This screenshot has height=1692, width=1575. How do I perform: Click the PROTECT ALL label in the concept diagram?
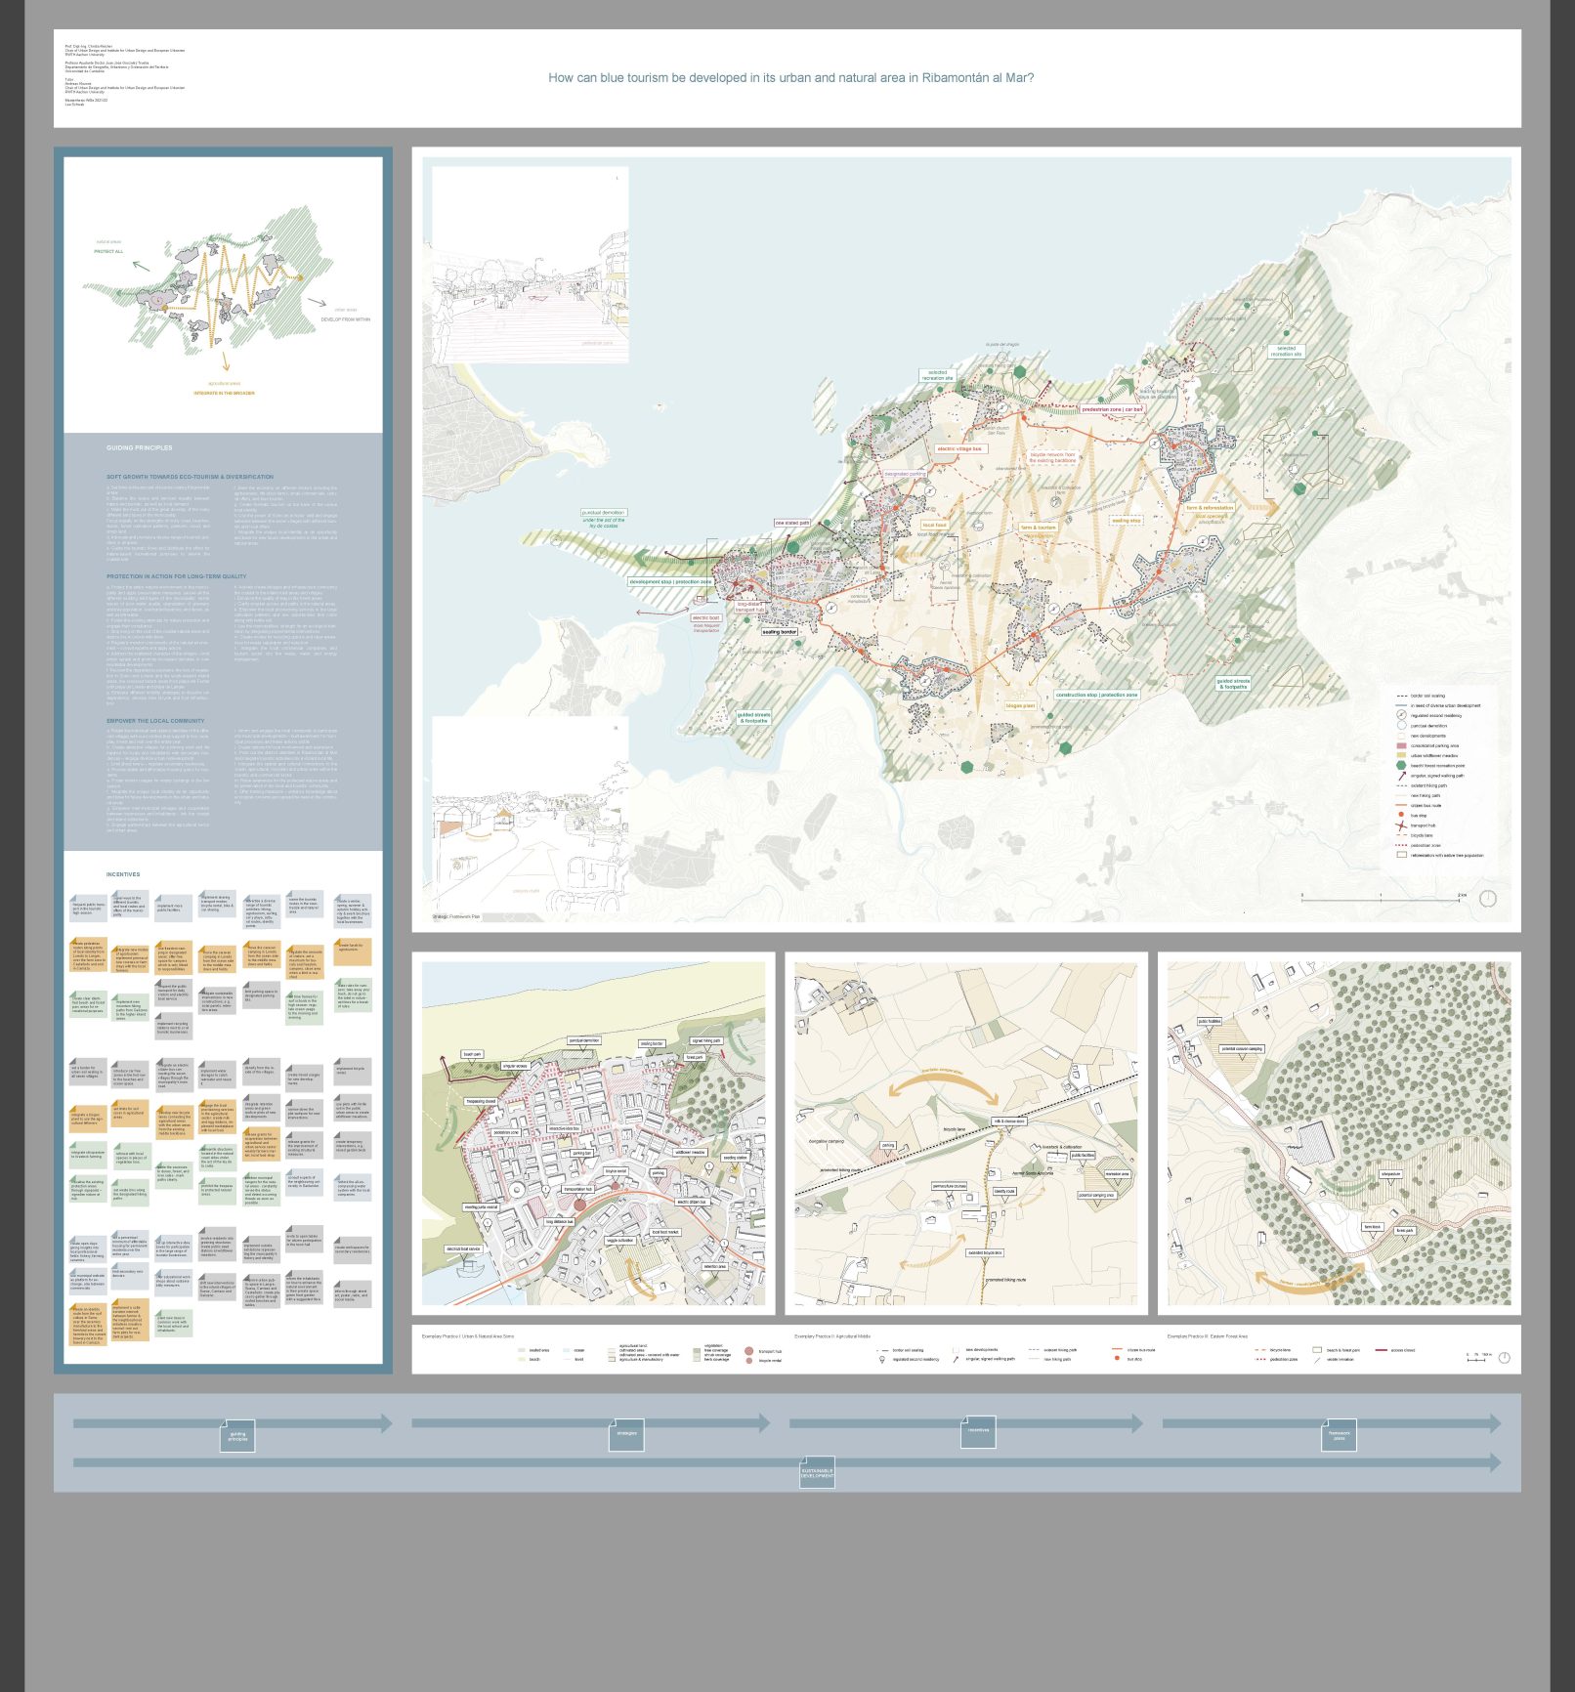point(108,252)
